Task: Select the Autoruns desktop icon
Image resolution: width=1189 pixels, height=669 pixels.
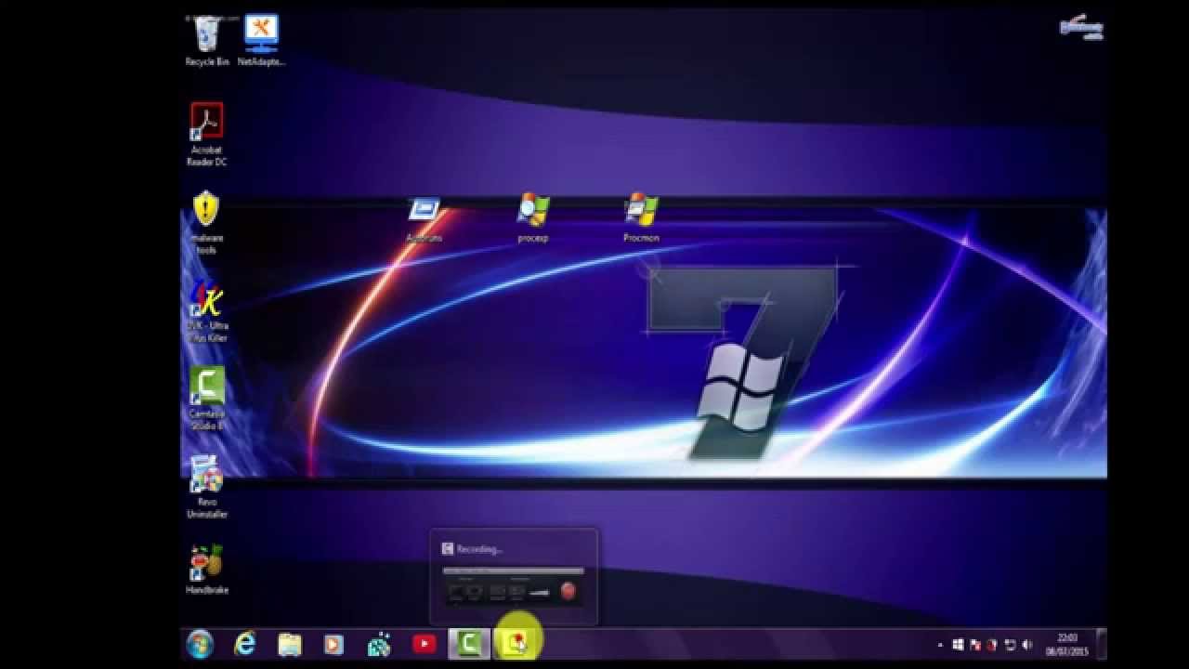Action: [425, 219]
